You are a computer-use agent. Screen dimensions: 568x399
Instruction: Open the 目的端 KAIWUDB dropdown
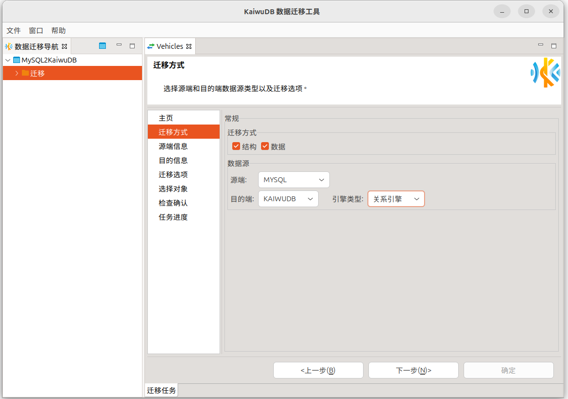(x=288, y=199)
